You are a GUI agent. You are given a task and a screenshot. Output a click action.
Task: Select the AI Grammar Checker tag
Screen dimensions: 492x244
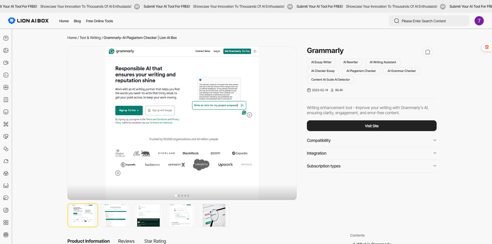(402, 71)
